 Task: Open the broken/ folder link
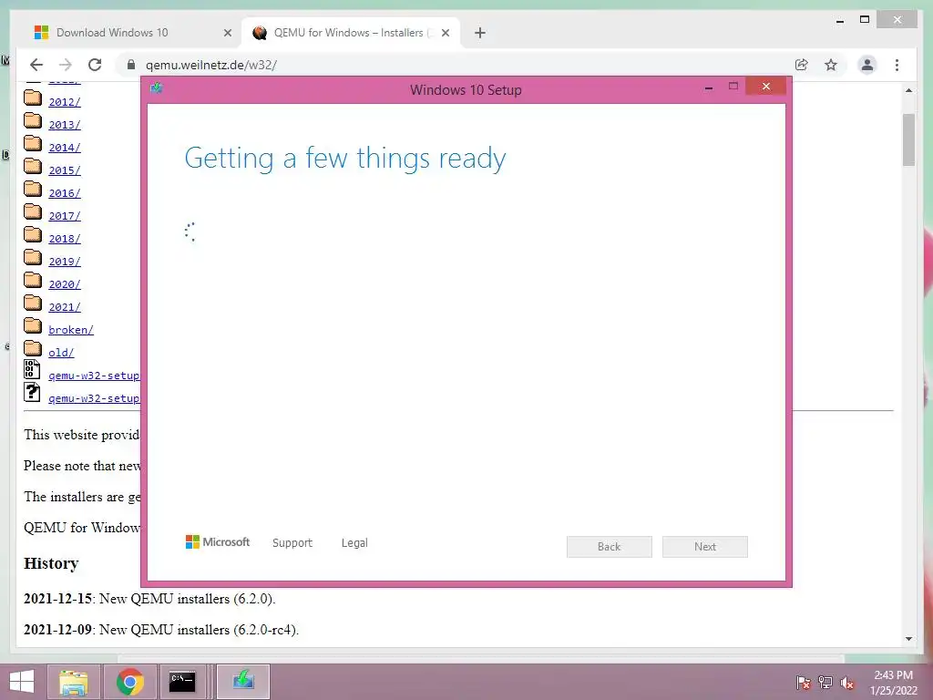[x=71, y=330]
